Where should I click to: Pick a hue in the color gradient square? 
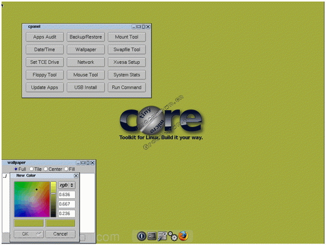tap(32, 199)
